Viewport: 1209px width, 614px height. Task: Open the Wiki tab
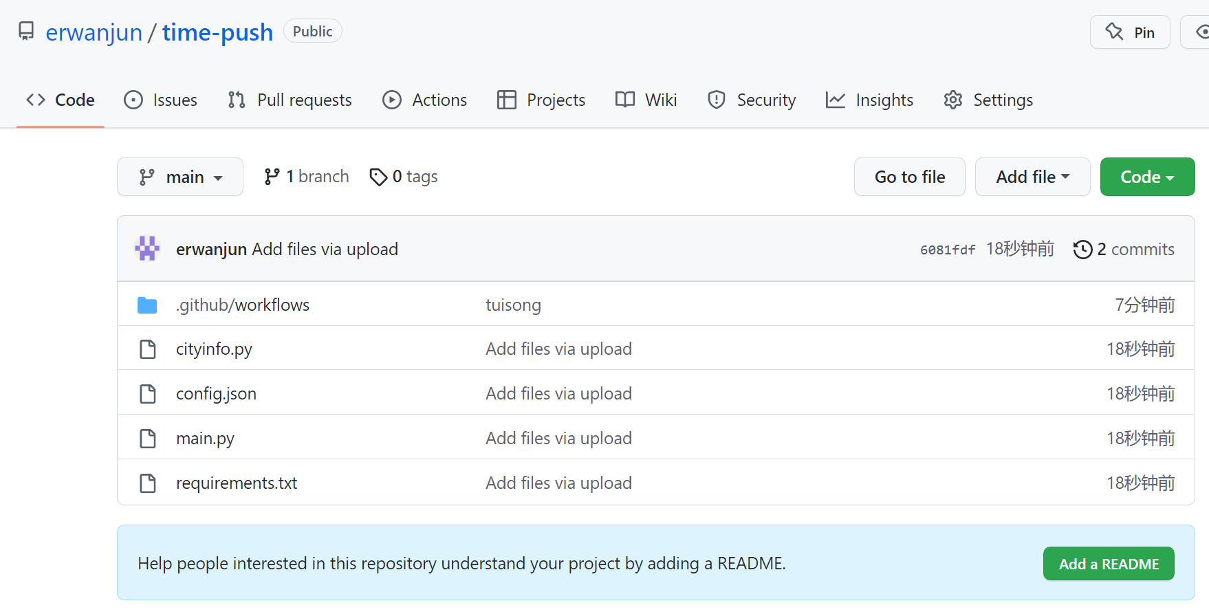click(x=646, y=100)
